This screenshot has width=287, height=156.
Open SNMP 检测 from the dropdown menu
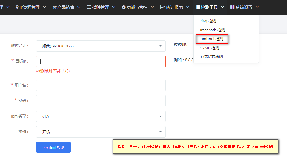pos(209,48)
